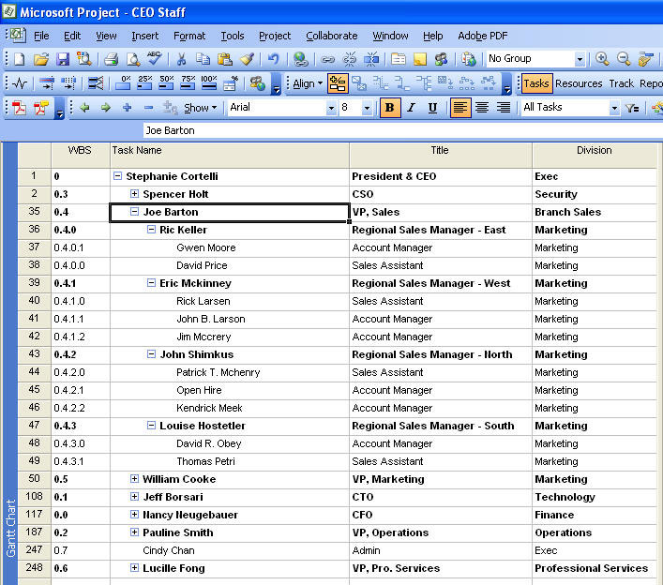Click the yellow Task Notes icon
Screen dimensions: 663x585
coord(420,59)
